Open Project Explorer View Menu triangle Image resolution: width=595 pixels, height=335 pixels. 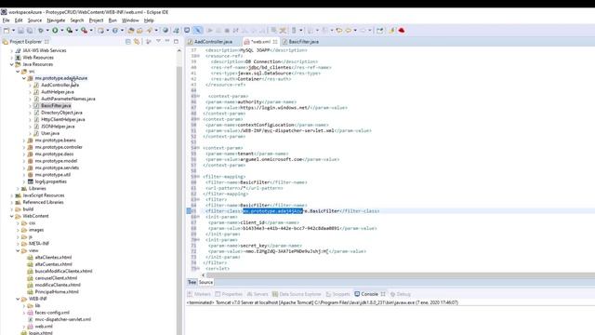click(158, 41)
